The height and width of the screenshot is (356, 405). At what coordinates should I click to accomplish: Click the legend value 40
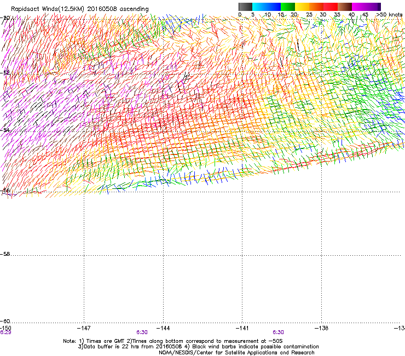click(351, 14)
